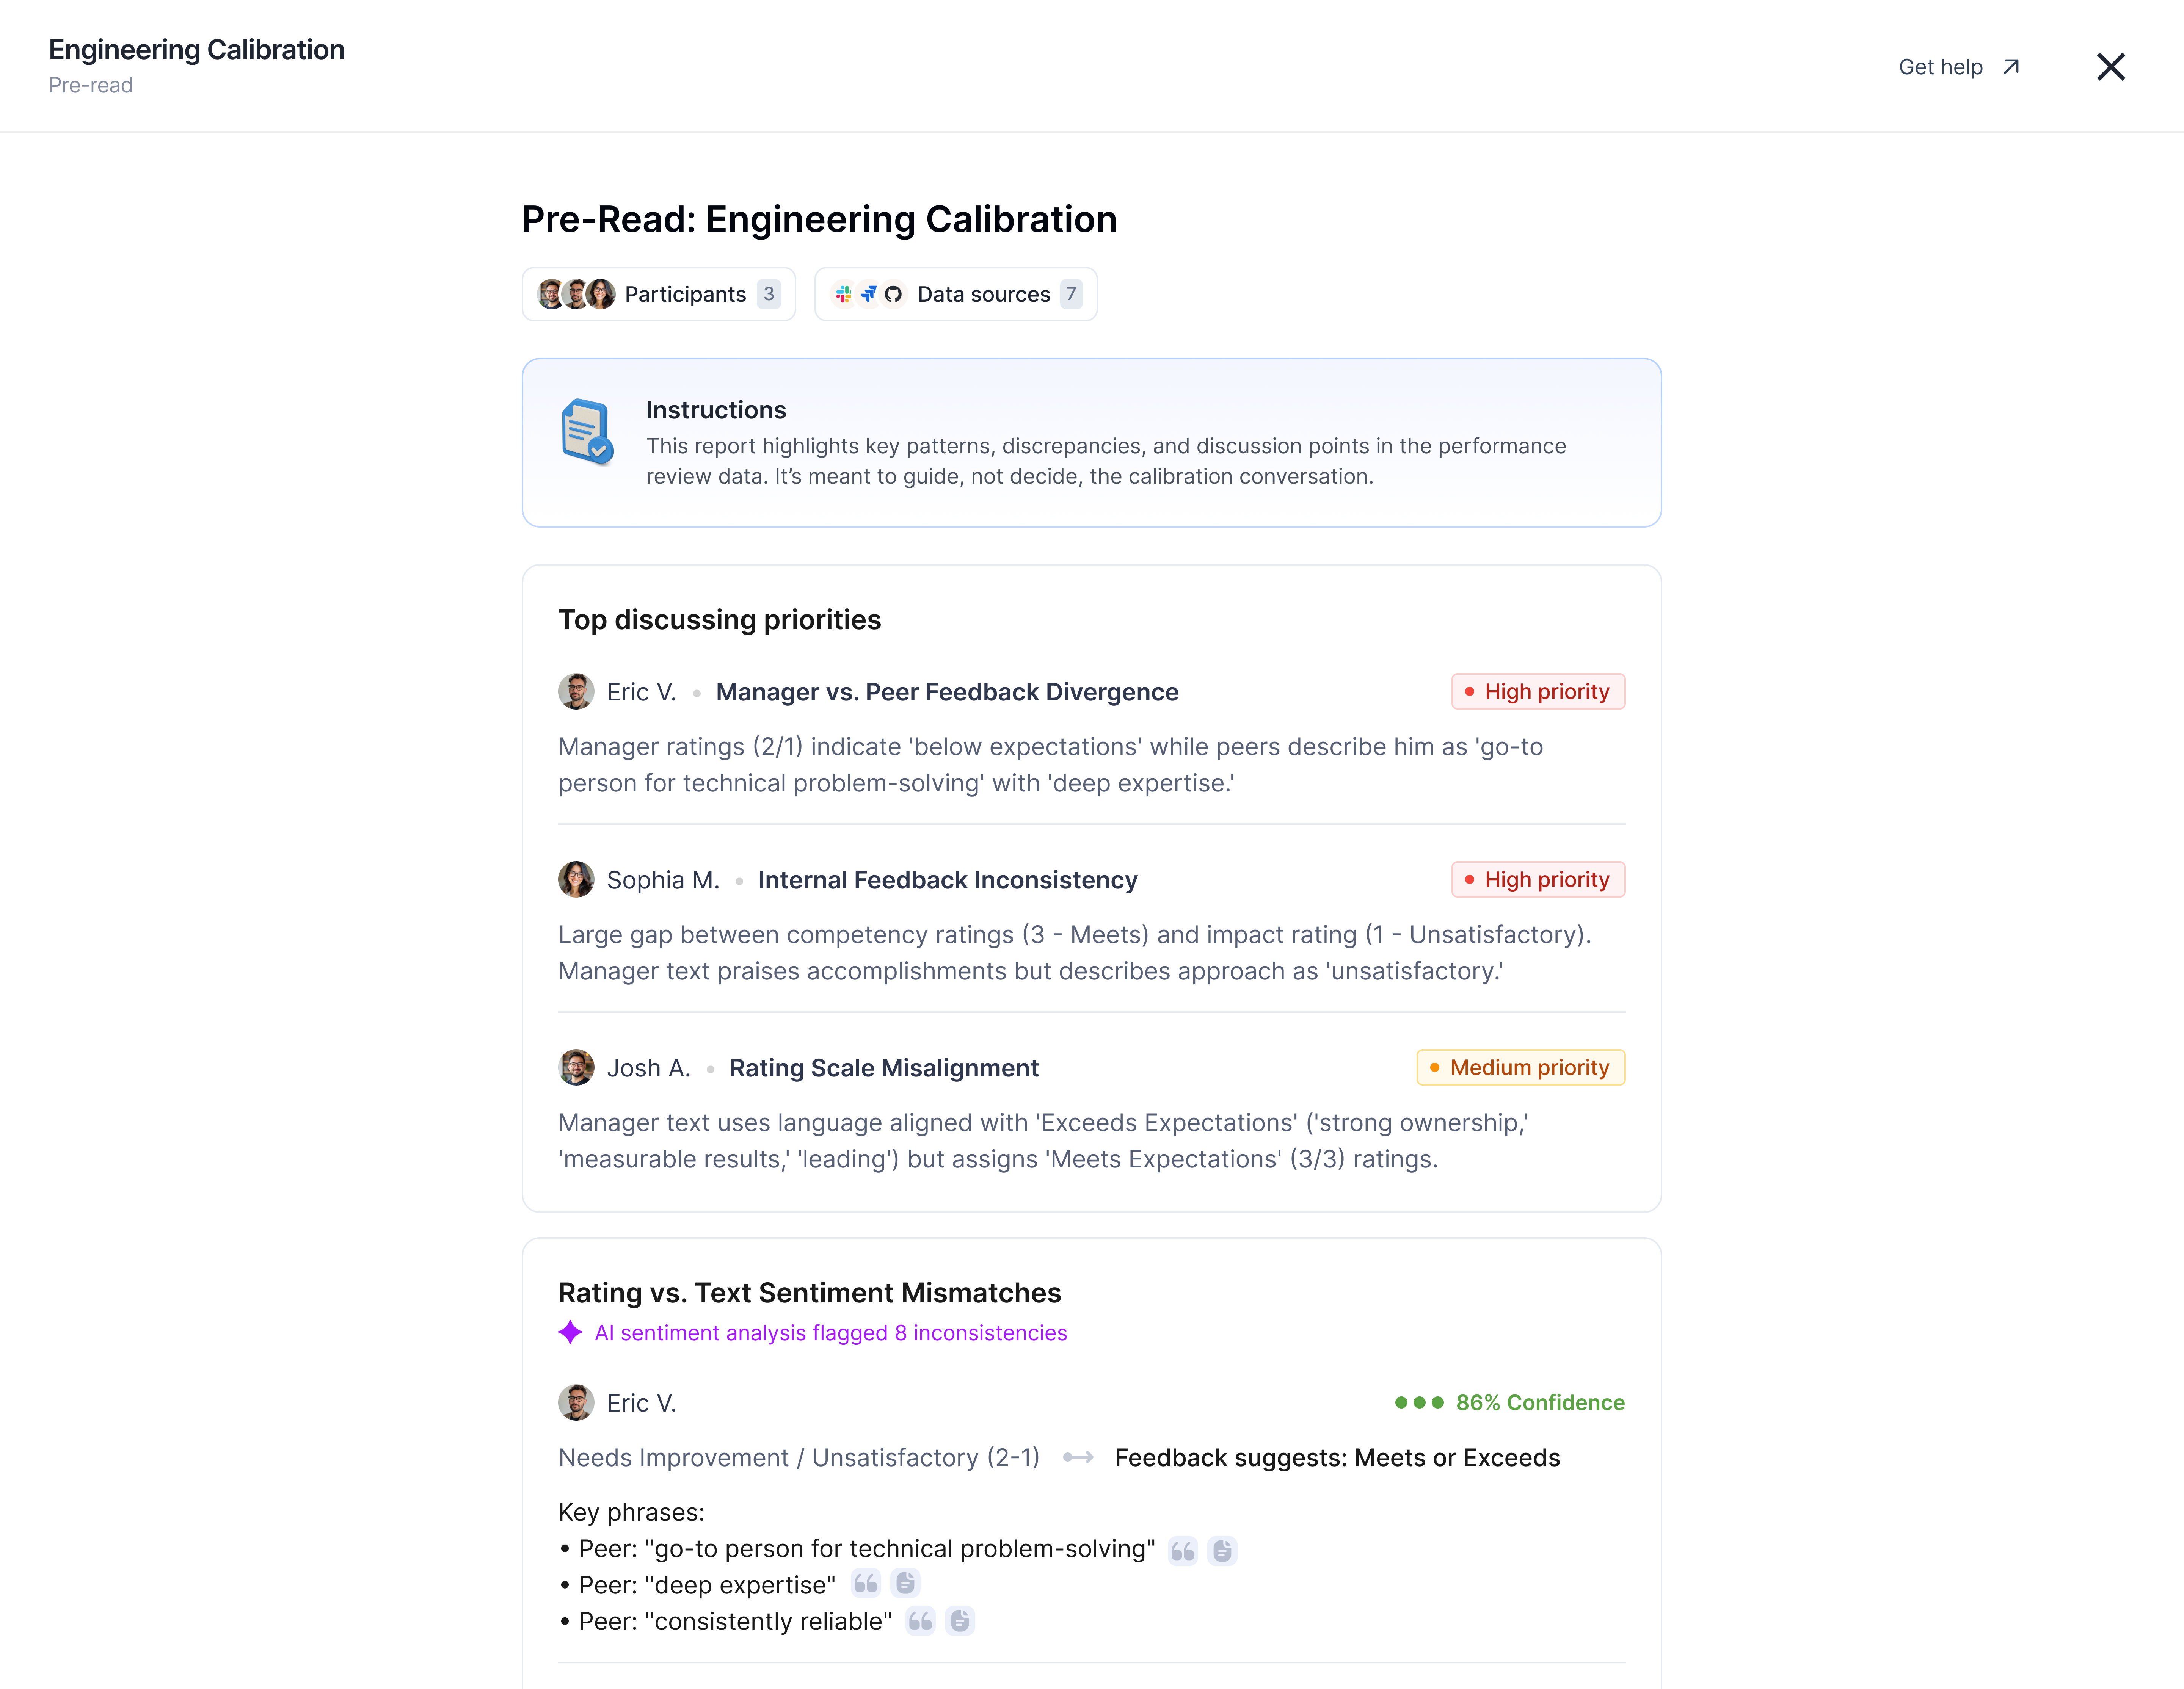Open the Data sources chip
This screenshot has height=1689, width=2184.
(955, 294)
